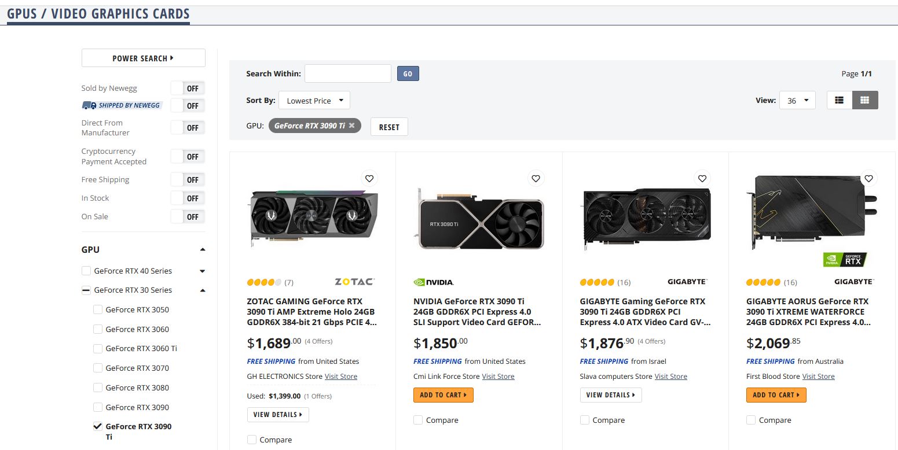Enable the Free Shipping filter toggle
This screenshot has width=898, height=450.
point(188,180)
